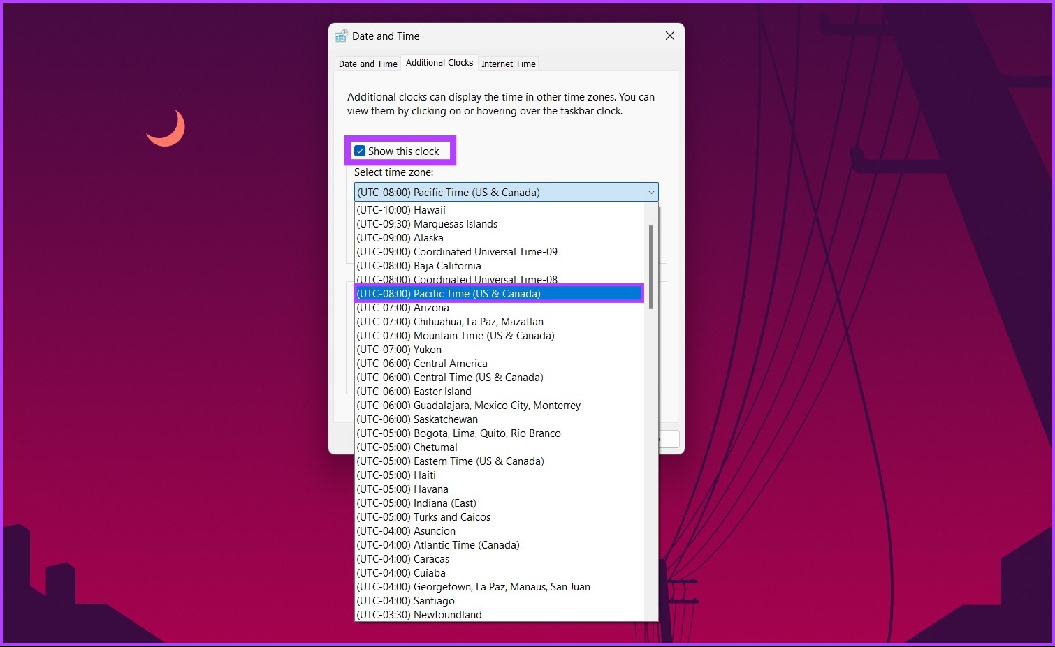Go back to the Date and Time tab
1055x647 pixels.
click(x=367, y=64)
